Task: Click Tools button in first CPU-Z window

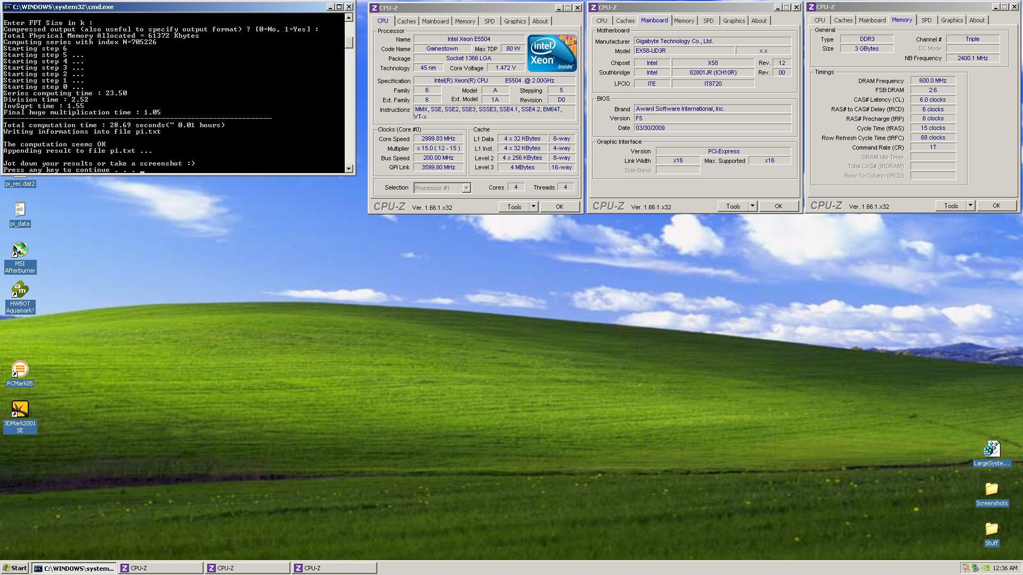Action: click(x=514, y=207)
